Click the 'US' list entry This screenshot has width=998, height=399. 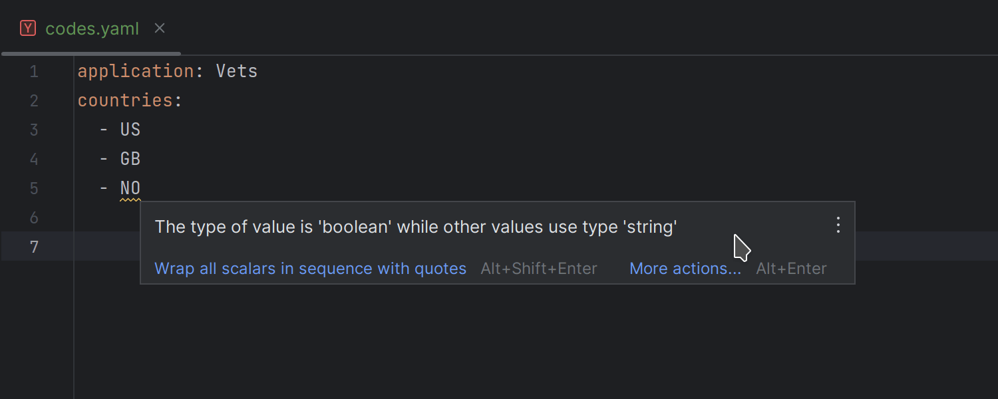[x=130, y=130]
